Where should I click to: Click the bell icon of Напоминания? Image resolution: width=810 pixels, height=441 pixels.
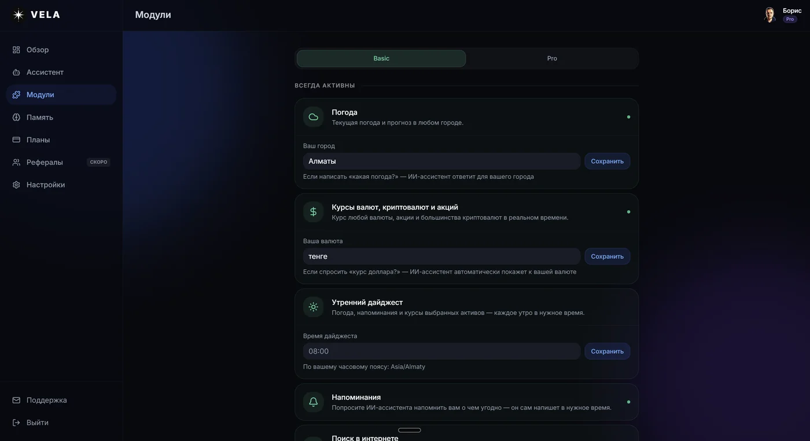314,402
